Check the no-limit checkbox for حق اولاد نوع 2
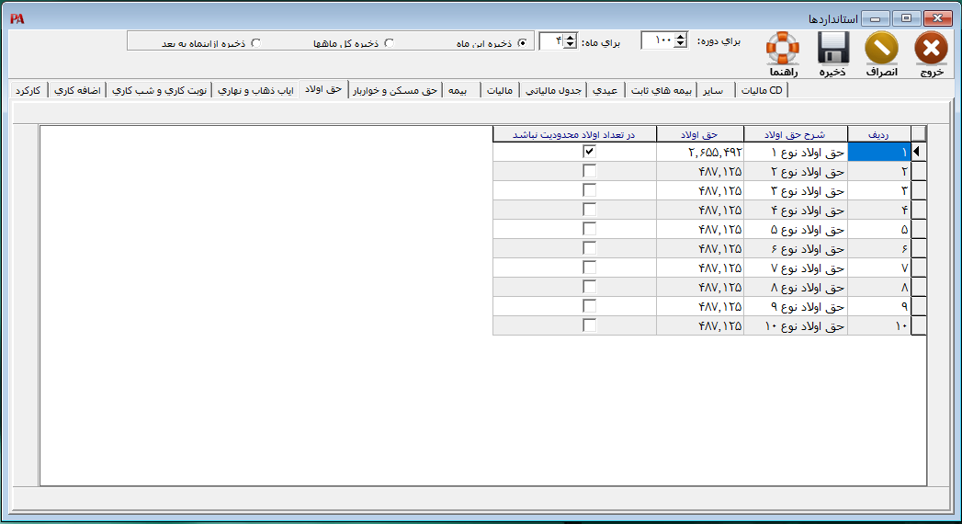 [x=589, y=171]
